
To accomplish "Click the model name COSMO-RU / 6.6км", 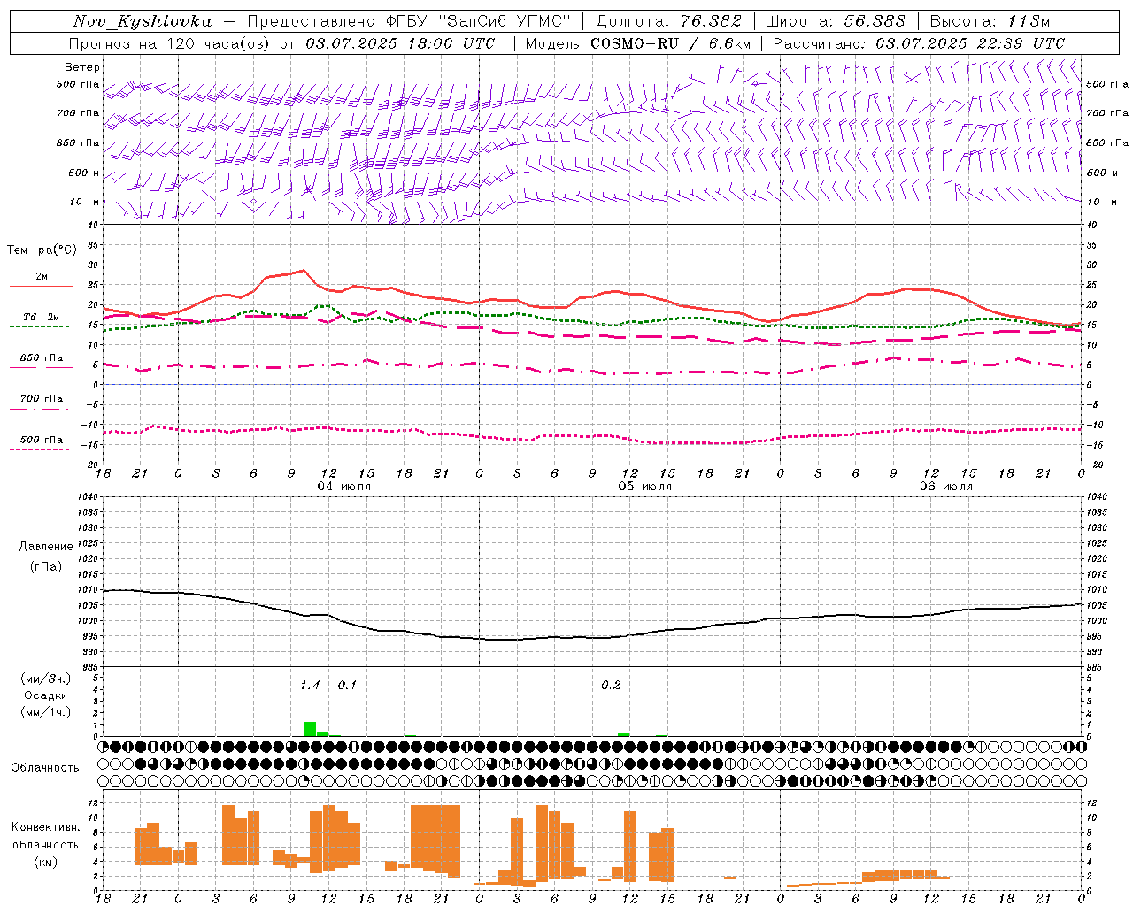I will point(670,43).
